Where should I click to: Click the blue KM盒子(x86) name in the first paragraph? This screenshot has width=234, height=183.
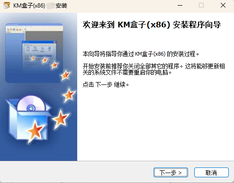click(150, 54)
